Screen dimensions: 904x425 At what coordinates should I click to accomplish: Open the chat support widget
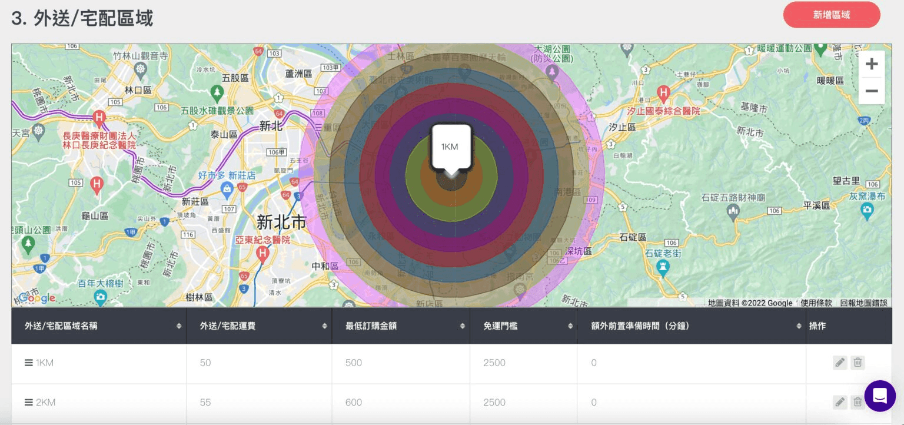point(880,396)
